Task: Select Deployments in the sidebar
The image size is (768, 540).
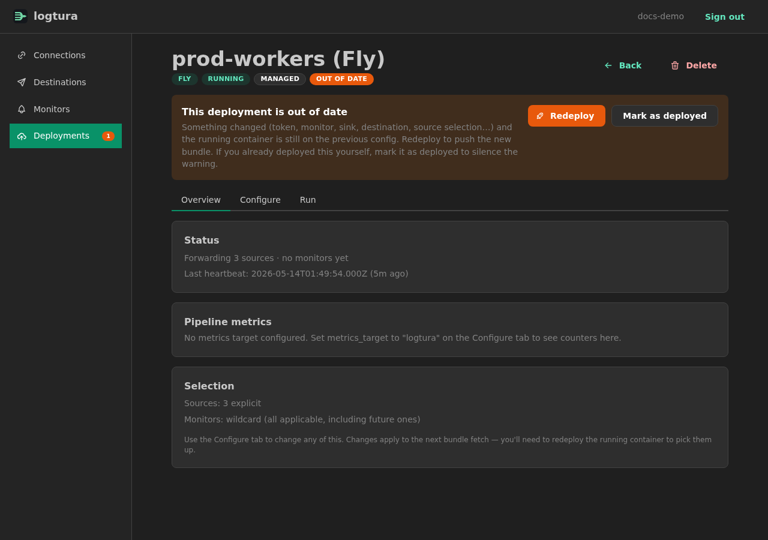Action: [x=65, y=136]
